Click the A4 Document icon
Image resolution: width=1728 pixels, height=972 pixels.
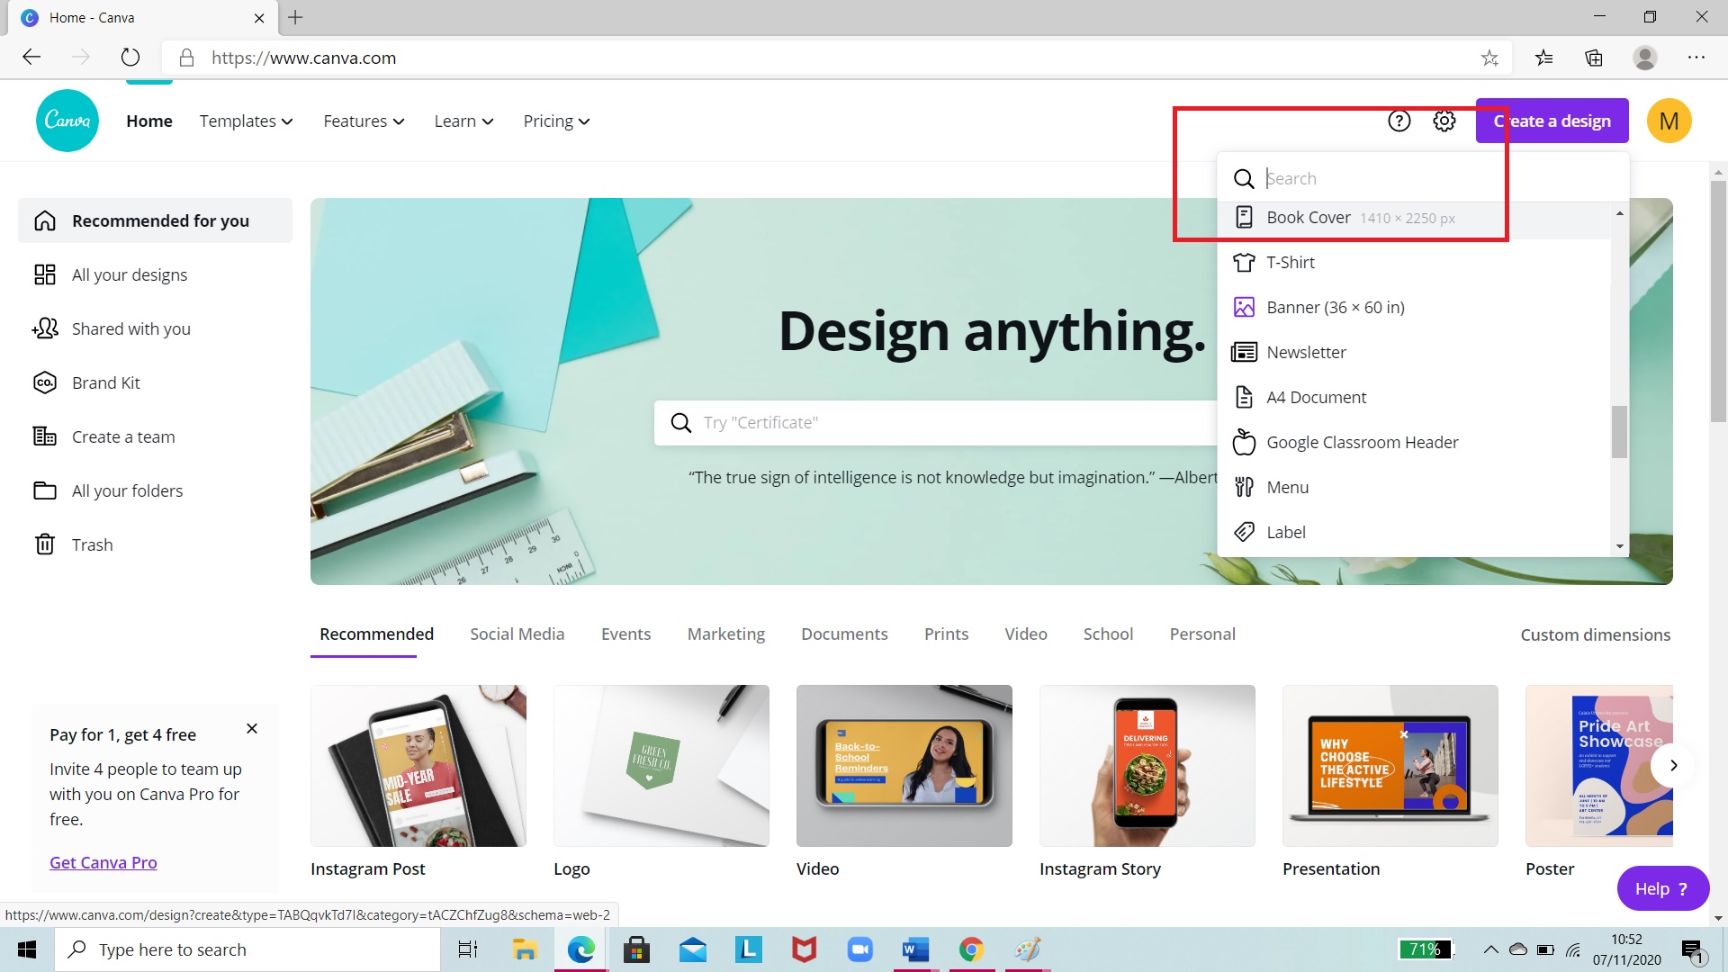point(1244,397)
